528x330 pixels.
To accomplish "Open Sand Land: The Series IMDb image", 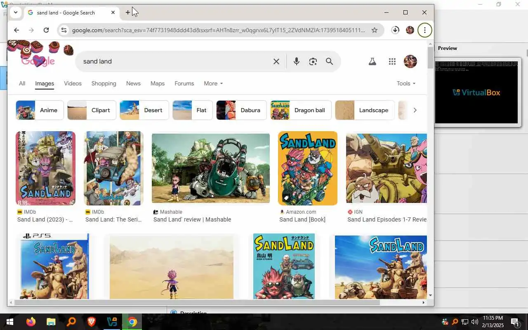I will click(x=113, y=168).
